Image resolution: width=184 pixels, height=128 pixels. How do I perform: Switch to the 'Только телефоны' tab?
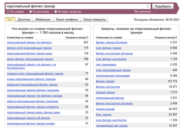pyautogui.click(x=67, y=19)
